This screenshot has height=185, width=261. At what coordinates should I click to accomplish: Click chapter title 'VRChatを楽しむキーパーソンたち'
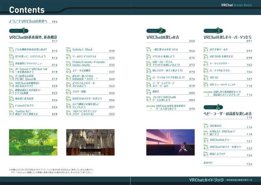pos(227,37)
